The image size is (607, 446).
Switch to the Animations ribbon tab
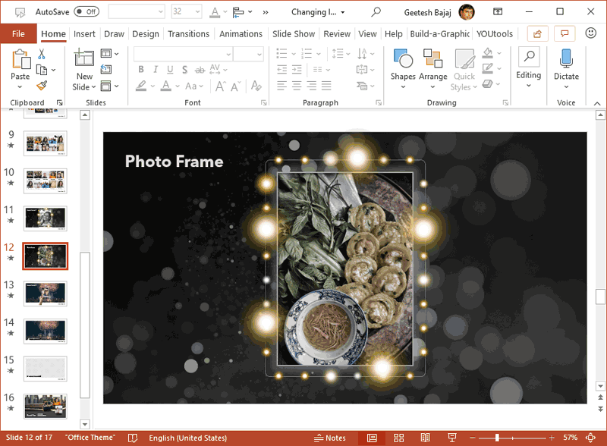(x=241, y=34)
